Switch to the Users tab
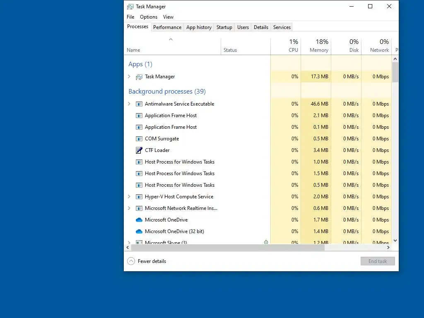The image size is (424, 318). [243, 27]
